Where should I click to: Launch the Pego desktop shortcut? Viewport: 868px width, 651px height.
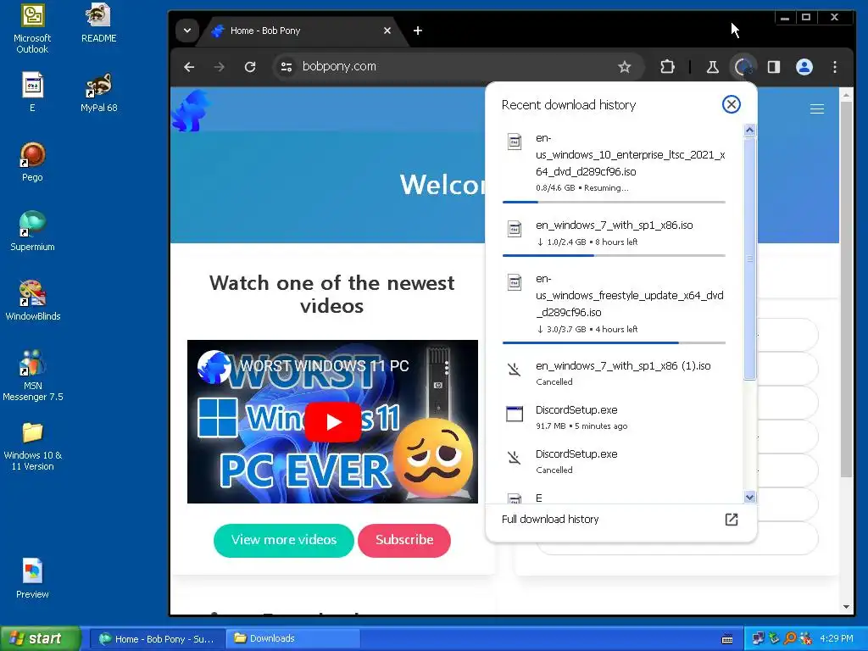pyautogui.click(x=32, y=162)
